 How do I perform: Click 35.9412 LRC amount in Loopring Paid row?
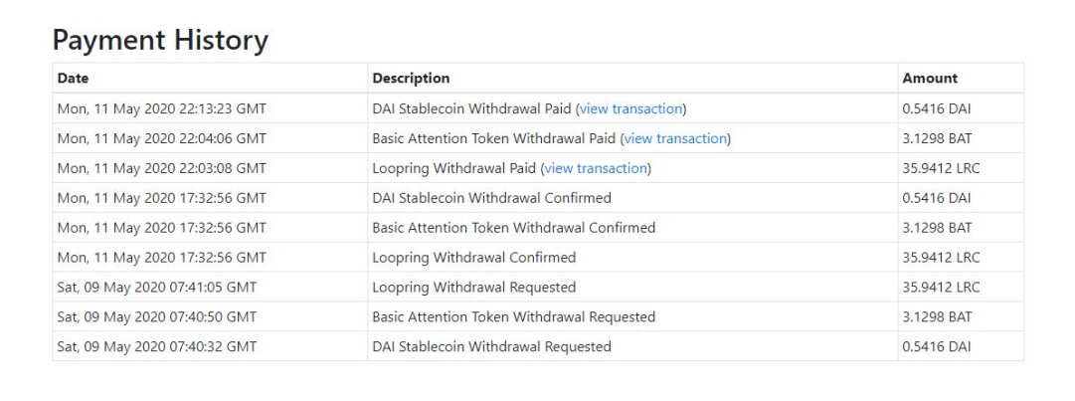[942, 168]
